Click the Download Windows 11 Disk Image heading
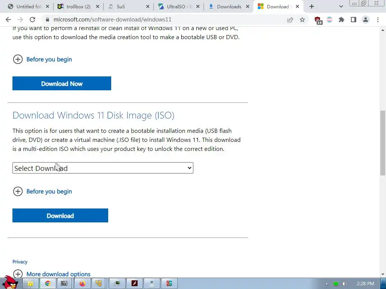 pyautogui.click(x=93, y=115)
